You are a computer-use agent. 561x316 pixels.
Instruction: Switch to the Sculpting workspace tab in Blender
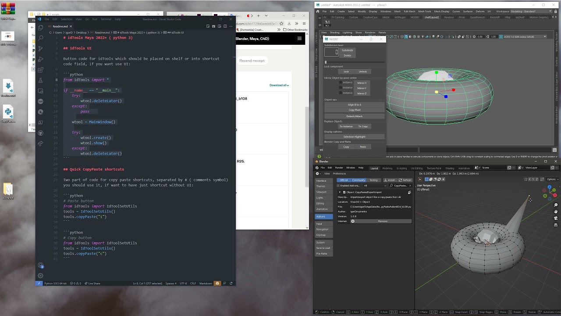click(x=401, y=168)
